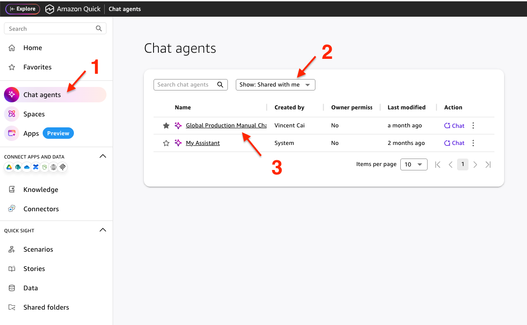This screenshot has width=527, height=325.
Task: Open more options for My Assistant row
Action: pos(473,143)
